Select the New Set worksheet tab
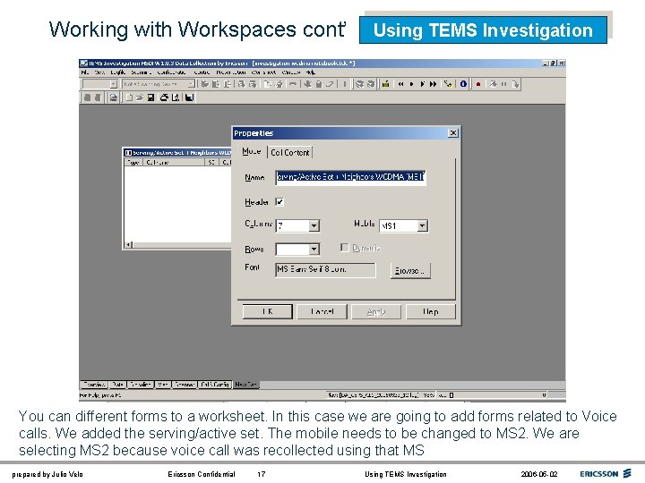Image resolution: width=645 pixels, height=483 pixels. (x=246, y=385)
